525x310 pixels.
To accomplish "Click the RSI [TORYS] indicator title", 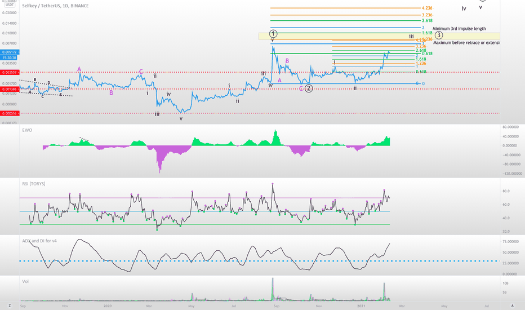I will (34, 184).
